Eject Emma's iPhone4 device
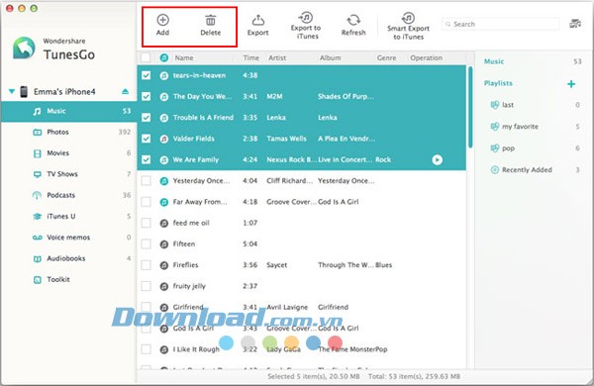 tap(125, 91)
